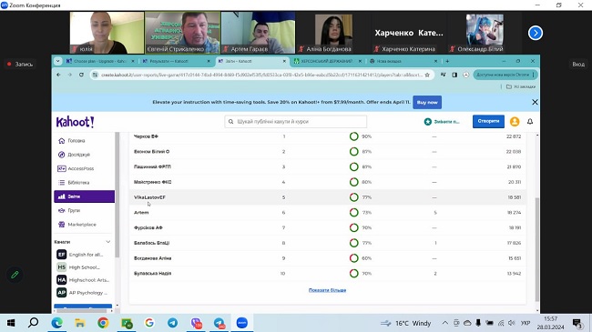Open the notifications bell icon
The width and height of the screenshot is (592, 332).
[530, 122]
